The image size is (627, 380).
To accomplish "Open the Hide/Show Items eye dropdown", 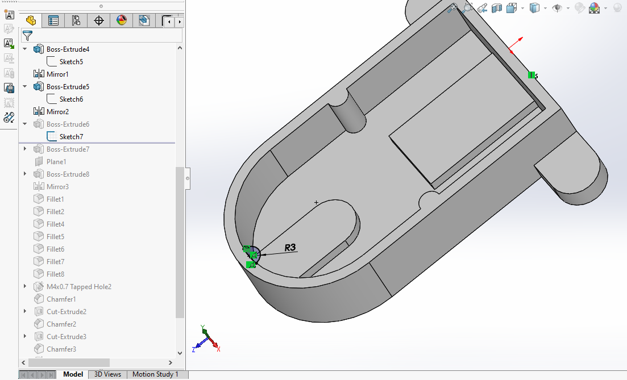I will 567,9.
